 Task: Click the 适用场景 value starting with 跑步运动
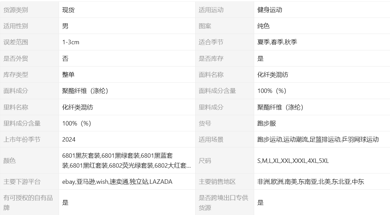pos(318,140)
